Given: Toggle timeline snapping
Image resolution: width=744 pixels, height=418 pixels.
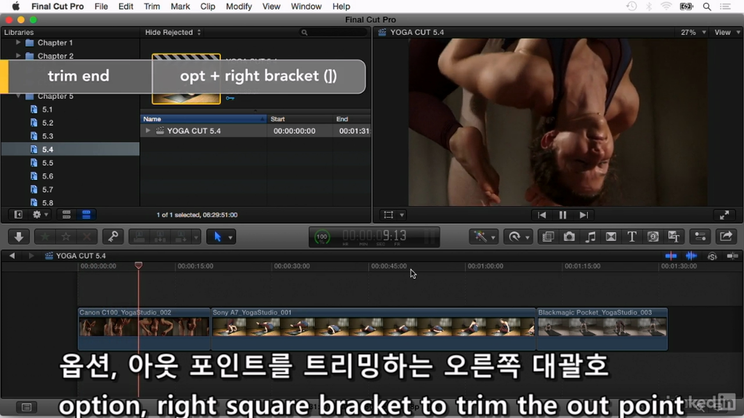Looking at the screenshot, I should coord(732,256).
